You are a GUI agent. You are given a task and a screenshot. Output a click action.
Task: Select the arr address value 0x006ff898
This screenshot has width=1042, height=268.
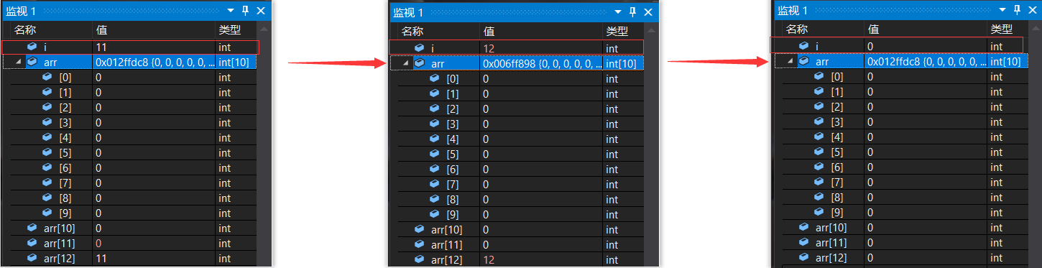tap(541, 64)
